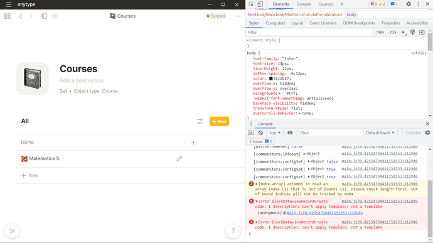The width and height of the screenshot is (433, 243).
Task: Add a new row with + New
Action: 30,176
